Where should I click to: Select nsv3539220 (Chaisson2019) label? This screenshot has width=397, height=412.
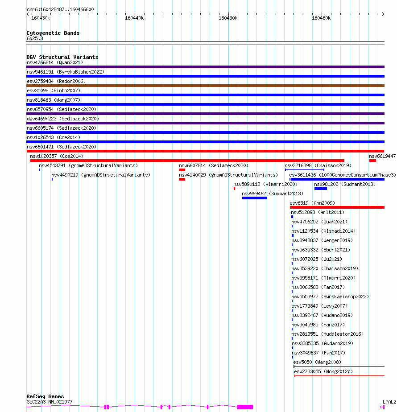click(324, 268)
